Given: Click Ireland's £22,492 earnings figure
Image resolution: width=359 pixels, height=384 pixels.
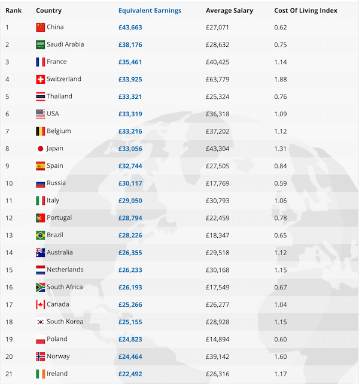Looking at the screenshot, I should [x=130, y=374].
